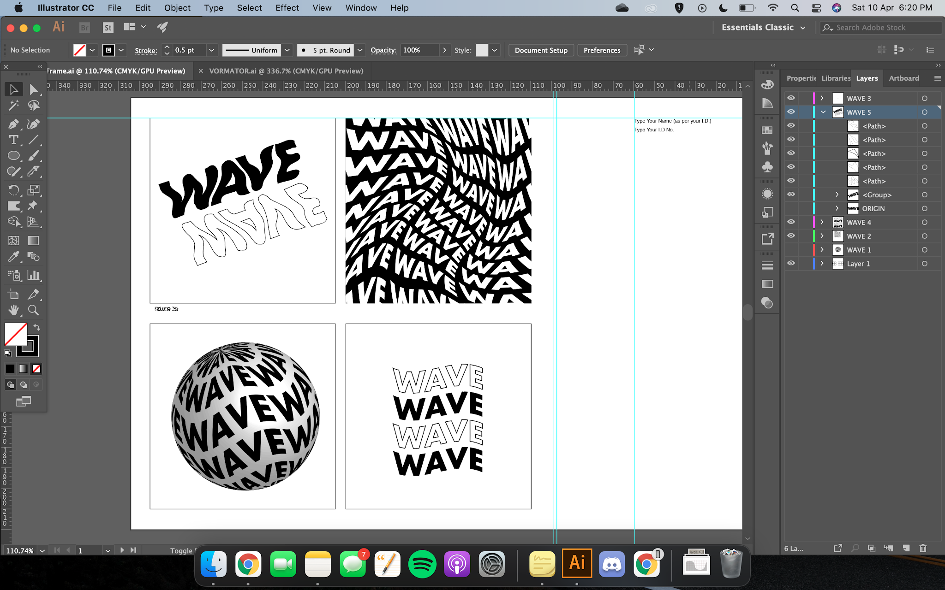Collapse the WAVE 5 layer
Viewport: 945px width, 590px height.
823,112
